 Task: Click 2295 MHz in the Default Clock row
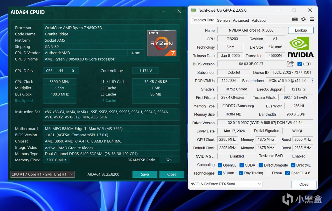point(227,148)
